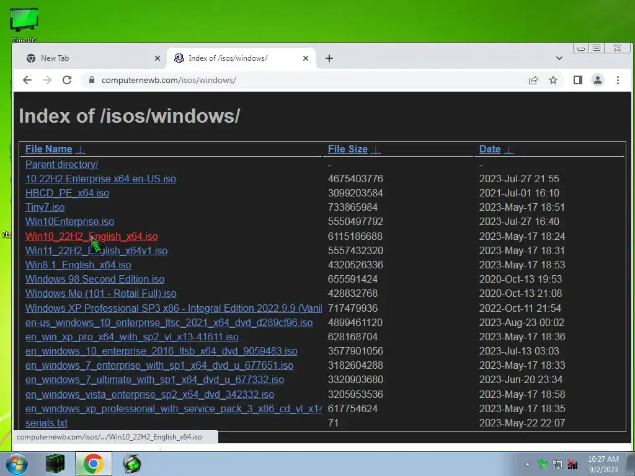The width and height of the screenshot is (635, 476).
Task: Open the green cube taskbar app
Action: tap(55, 464)
